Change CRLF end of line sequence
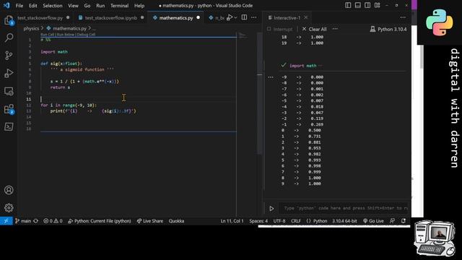This screenshot has width=462, height=260. click(x=296, y=221)
